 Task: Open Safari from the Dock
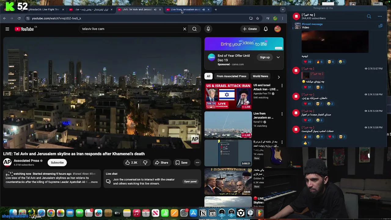[x=41, y=213]
